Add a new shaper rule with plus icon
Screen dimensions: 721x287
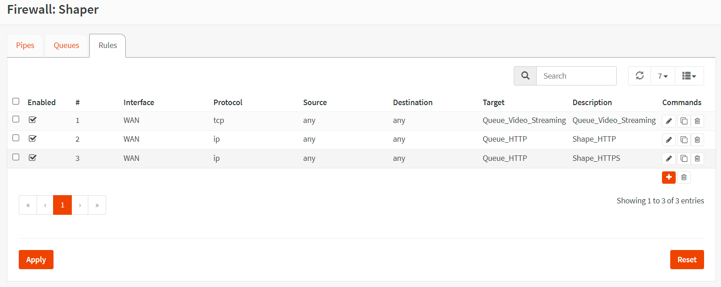pyautogui.click(x=668, y=177)
